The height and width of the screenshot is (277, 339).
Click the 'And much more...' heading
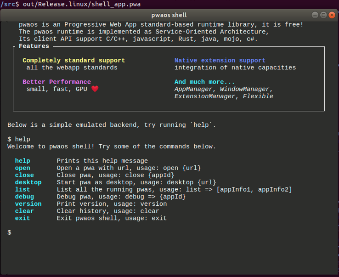pos(204,82)
